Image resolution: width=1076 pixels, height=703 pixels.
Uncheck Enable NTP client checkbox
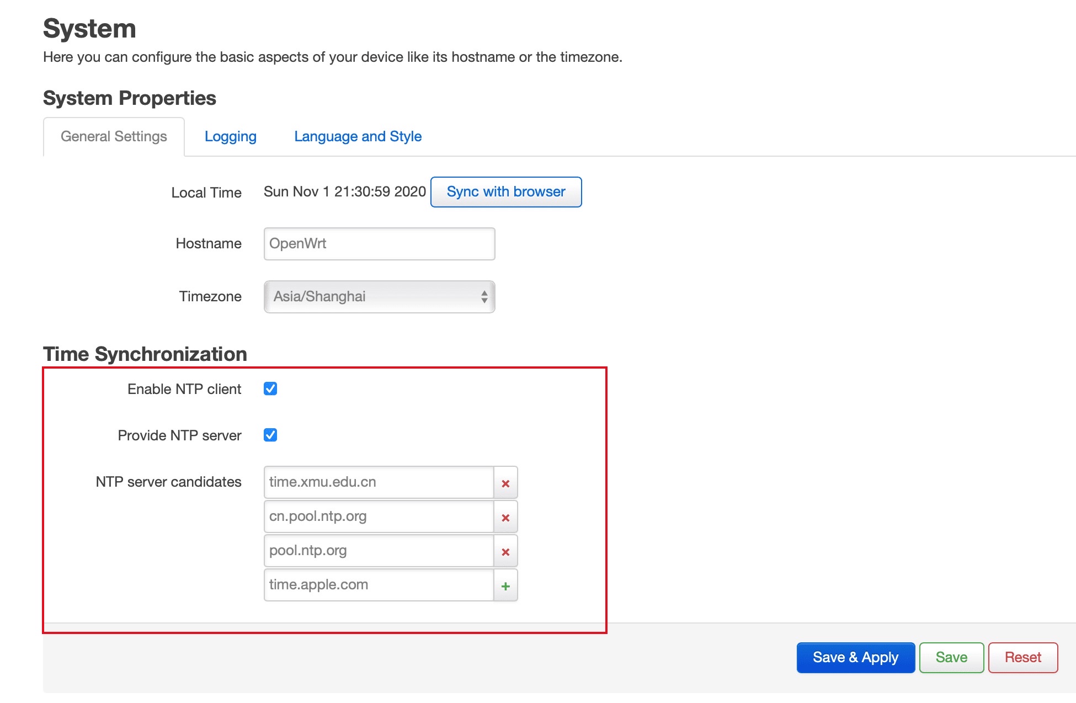coord(270,388)
